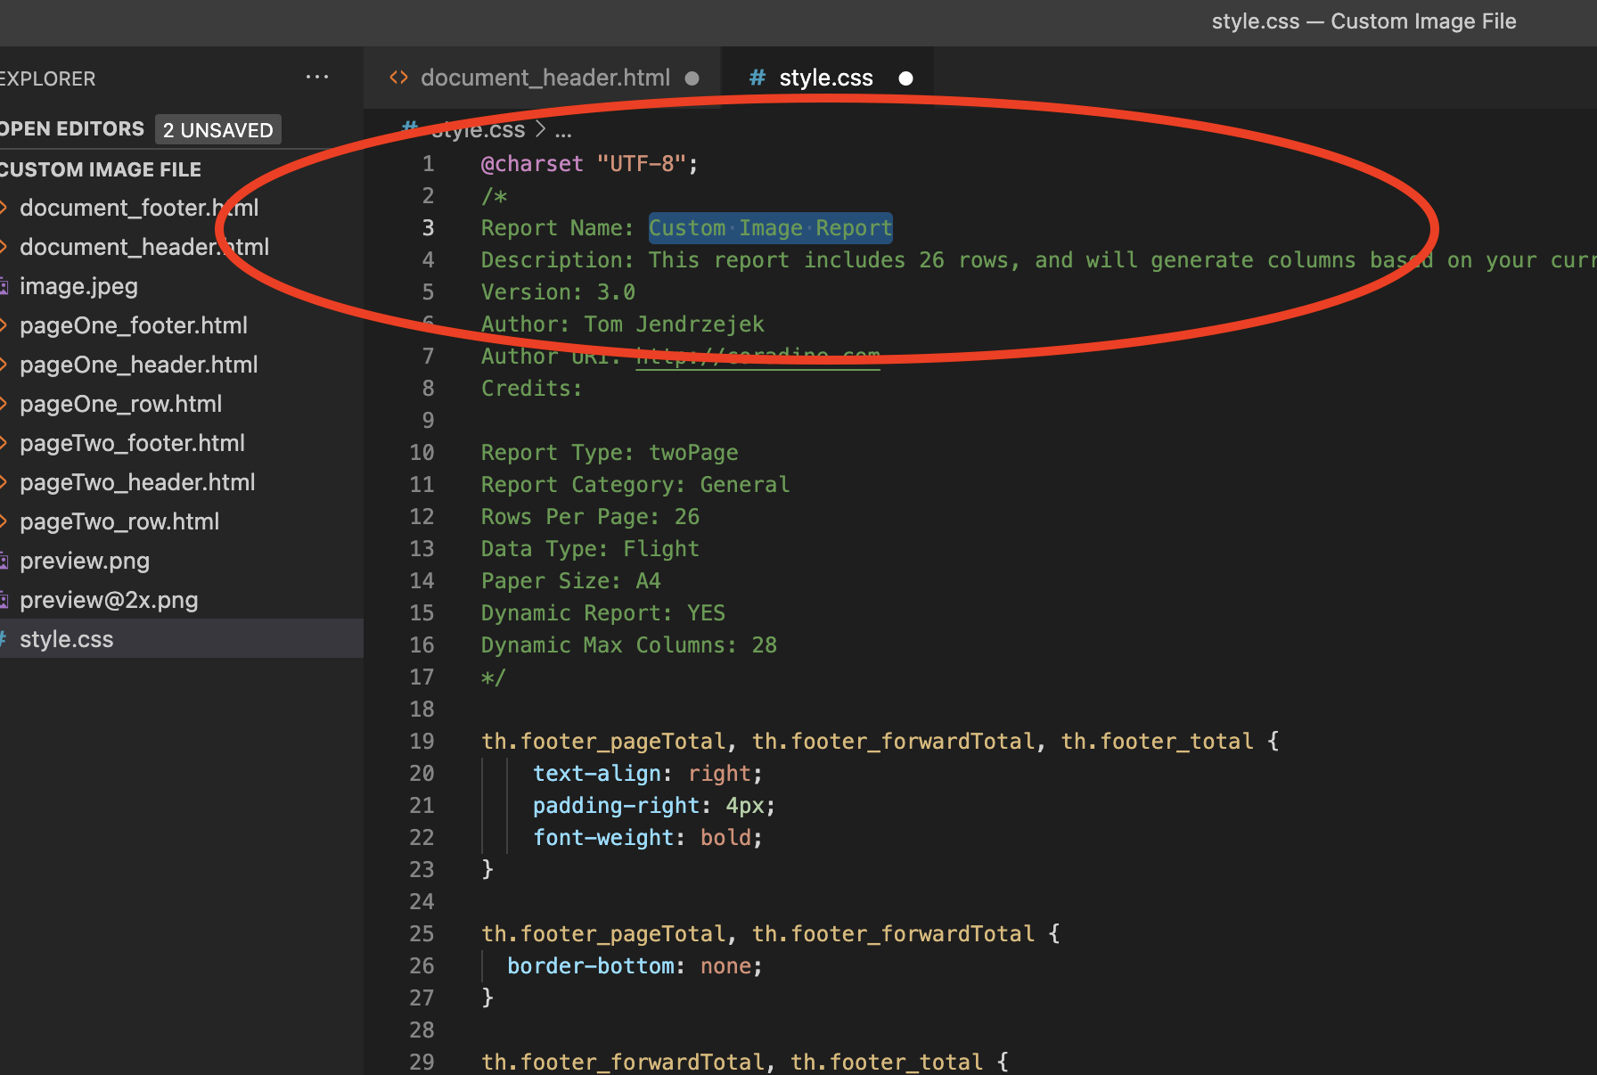The image size is (1597, 1075).
Task: Collapse the OPEN EDITORS section
Action: point(72,129)
